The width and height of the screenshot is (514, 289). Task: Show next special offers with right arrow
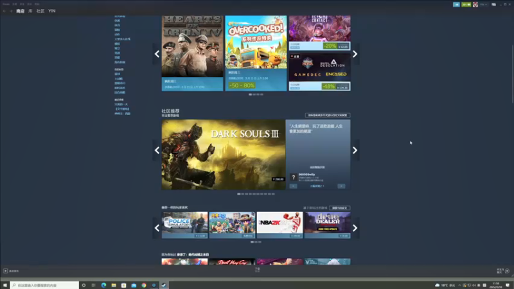click(355, 54)
